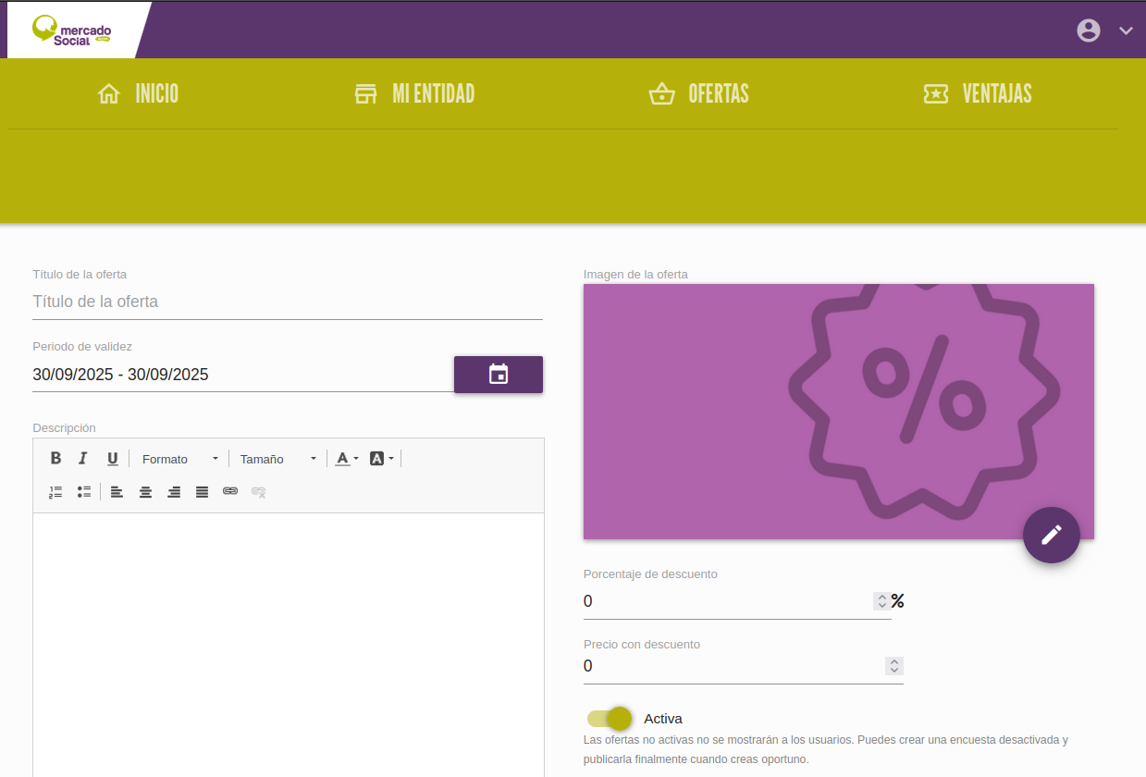This screenshot has width=1146, height=777.
Task: Toggle underline text formatting
Action: [112, 459]
